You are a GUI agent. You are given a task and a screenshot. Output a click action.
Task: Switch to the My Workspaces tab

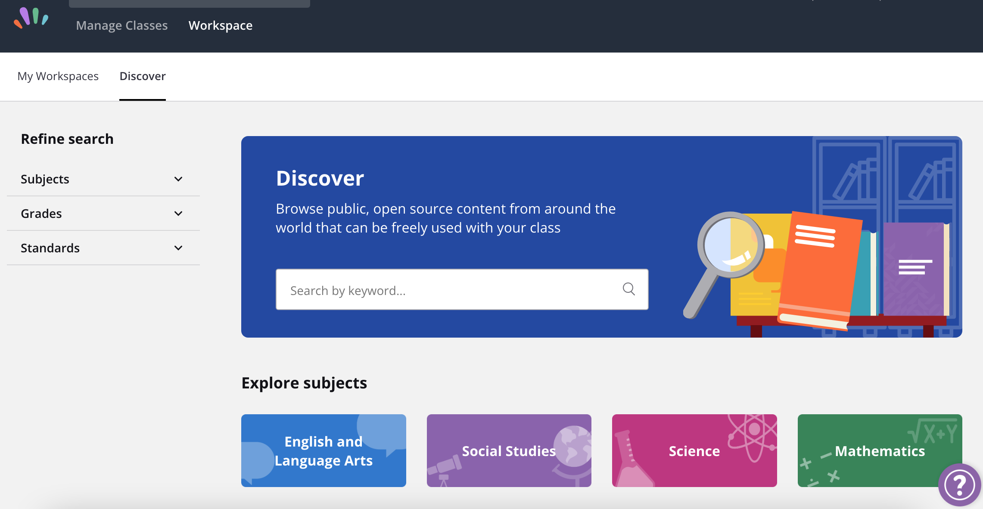coord(58,76)
